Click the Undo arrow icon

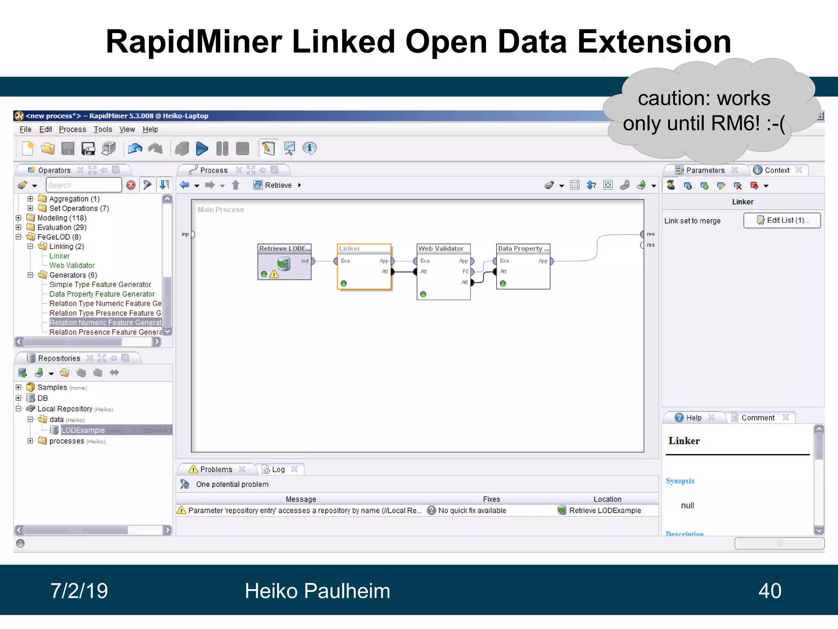(135, 148)
